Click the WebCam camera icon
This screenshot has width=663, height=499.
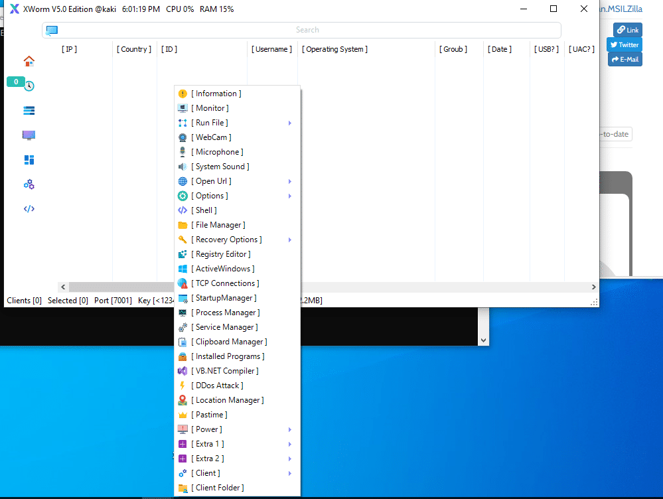[183, 137]
